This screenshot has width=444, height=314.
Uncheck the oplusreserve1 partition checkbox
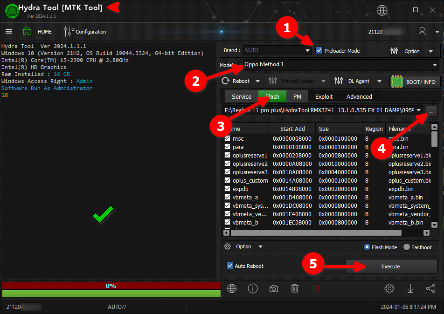pyautogui.click(x=227, y=155)
